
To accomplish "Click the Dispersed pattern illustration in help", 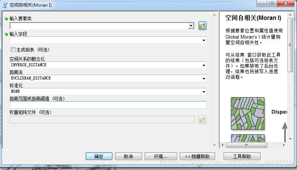I will [248, 113].
